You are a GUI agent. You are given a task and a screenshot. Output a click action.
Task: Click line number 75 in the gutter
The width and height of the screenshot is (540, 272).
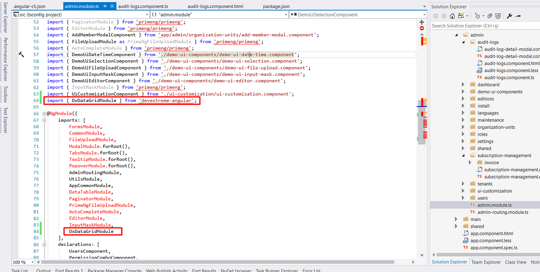click(35, 172)
